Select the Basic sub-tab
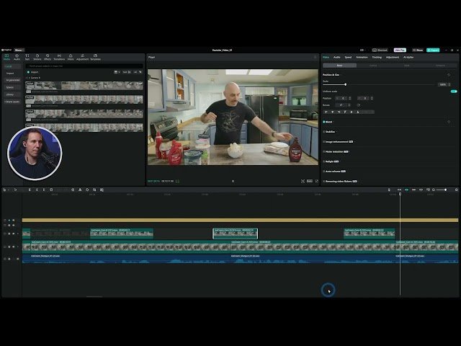This screenshot has height=346, width=461. point(339,66)
